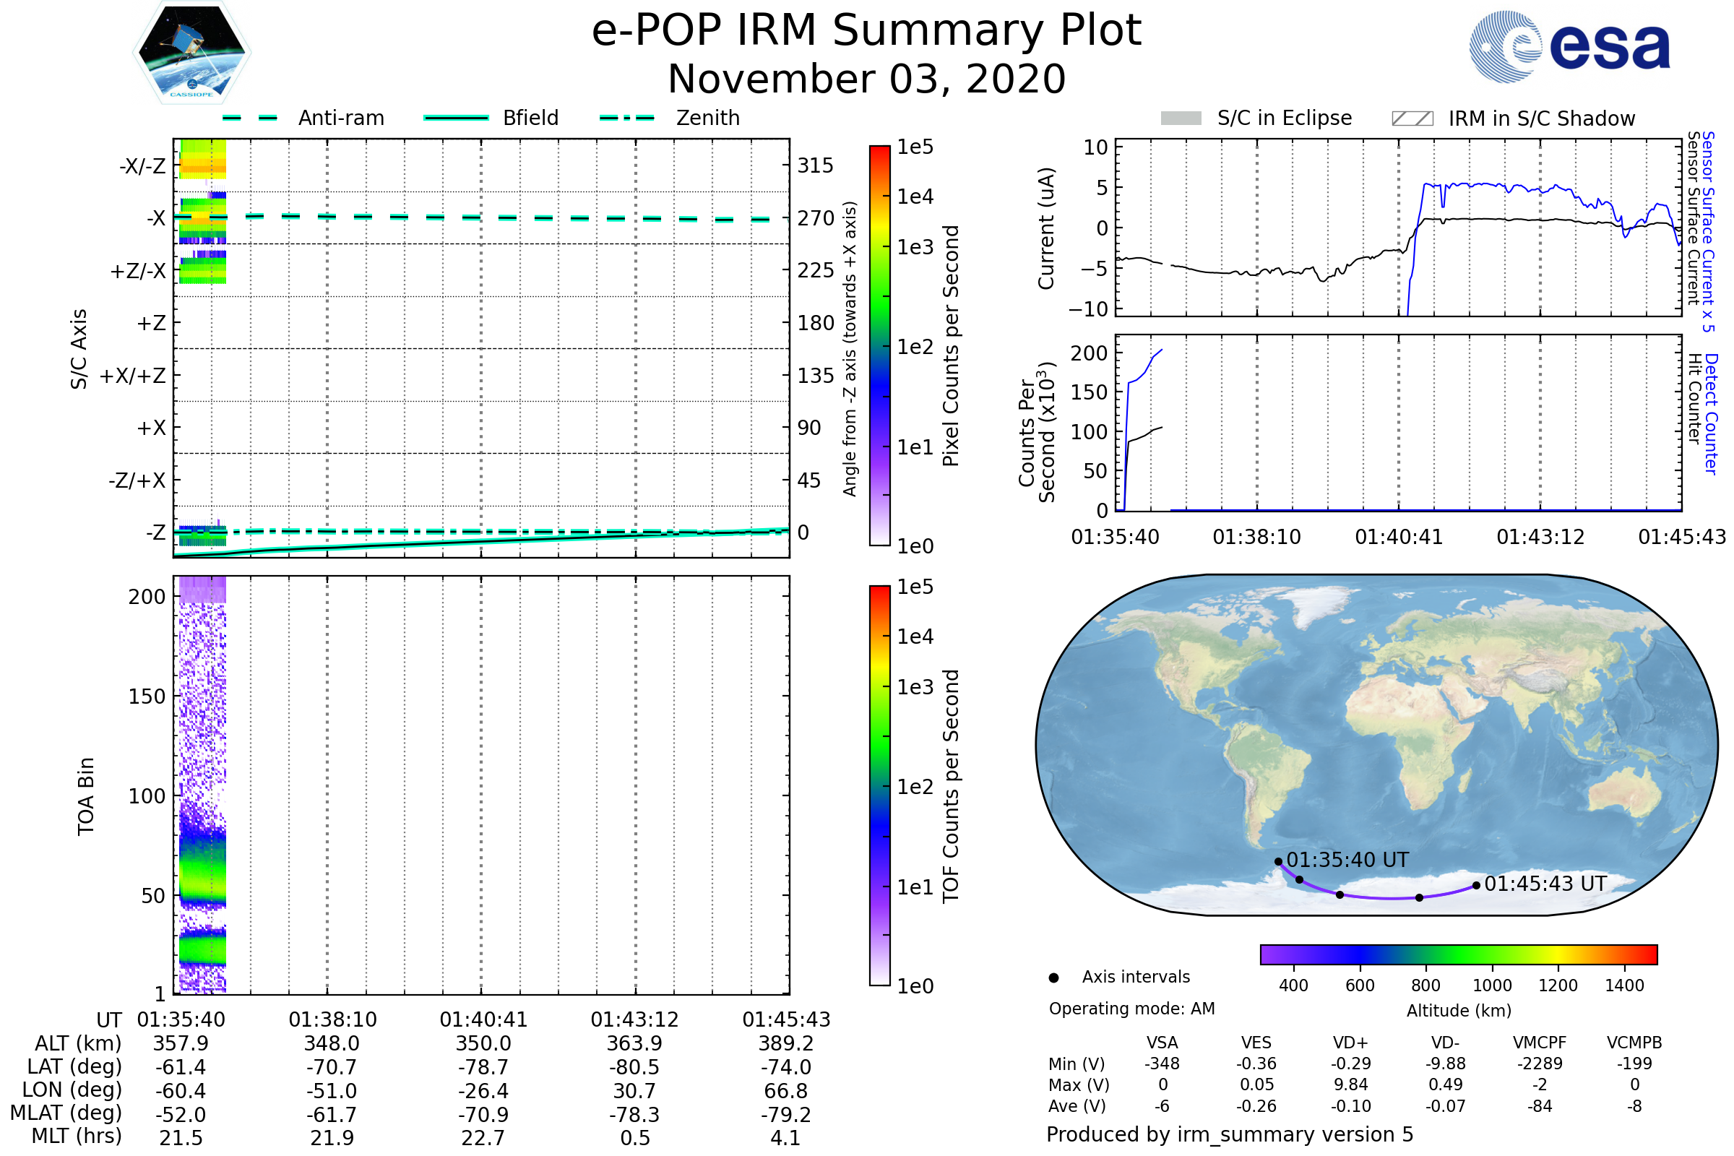Click the Zenith dash-dot line legend sample
This screenshot has height=1156, width=1734.
[x=626, y=118]
